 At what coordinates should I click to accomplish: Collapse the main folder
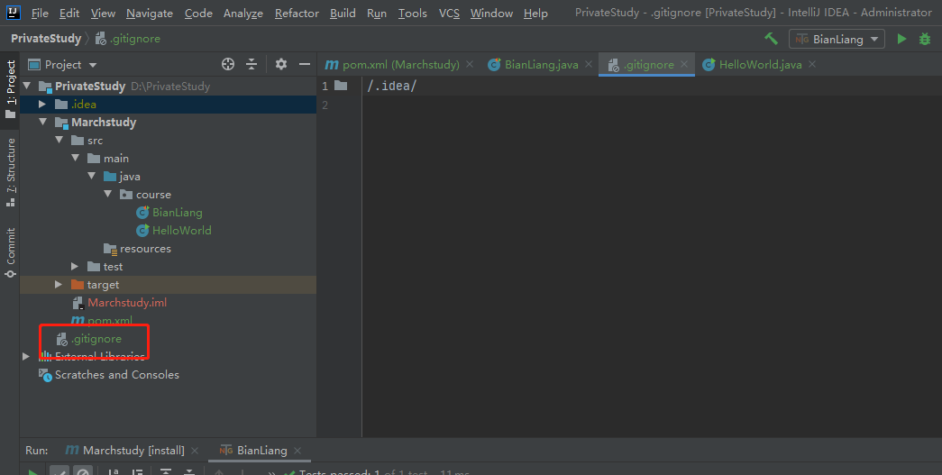tap(75, 158)
